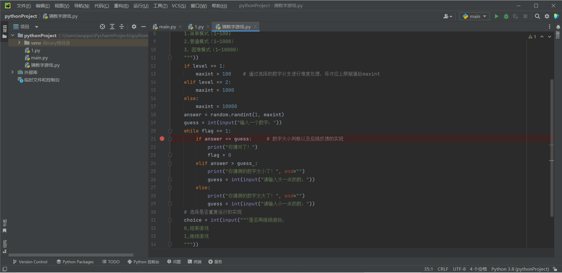Fold the while block at line 20

click(170, 131)
